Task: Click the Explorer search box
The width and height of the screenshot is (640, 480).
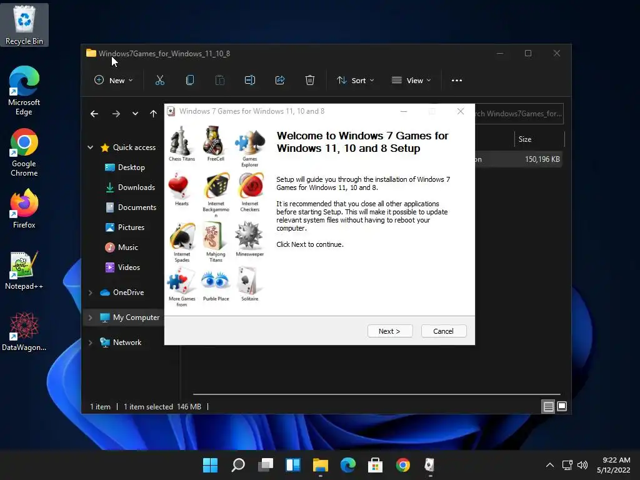Action: coord(518,114)
